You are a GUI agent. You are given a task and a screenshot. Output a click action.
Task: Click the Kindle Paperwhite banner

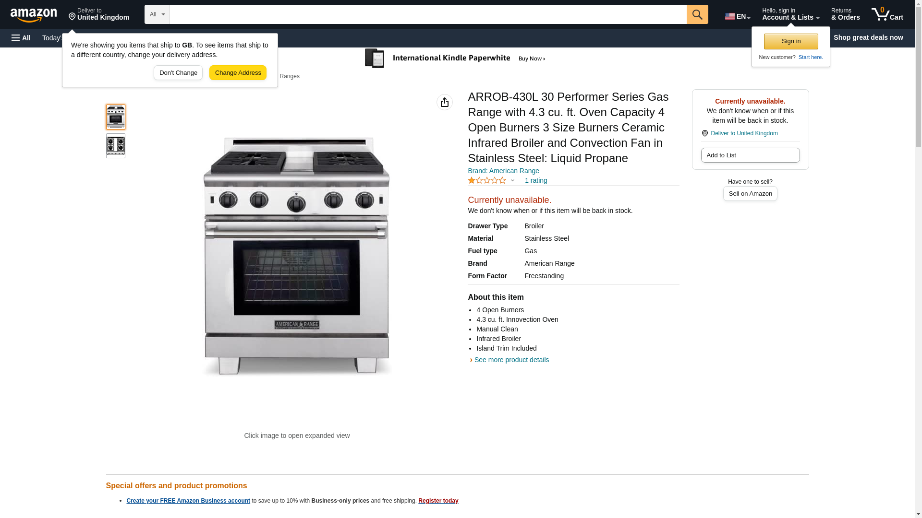click(x=455, y=59)
